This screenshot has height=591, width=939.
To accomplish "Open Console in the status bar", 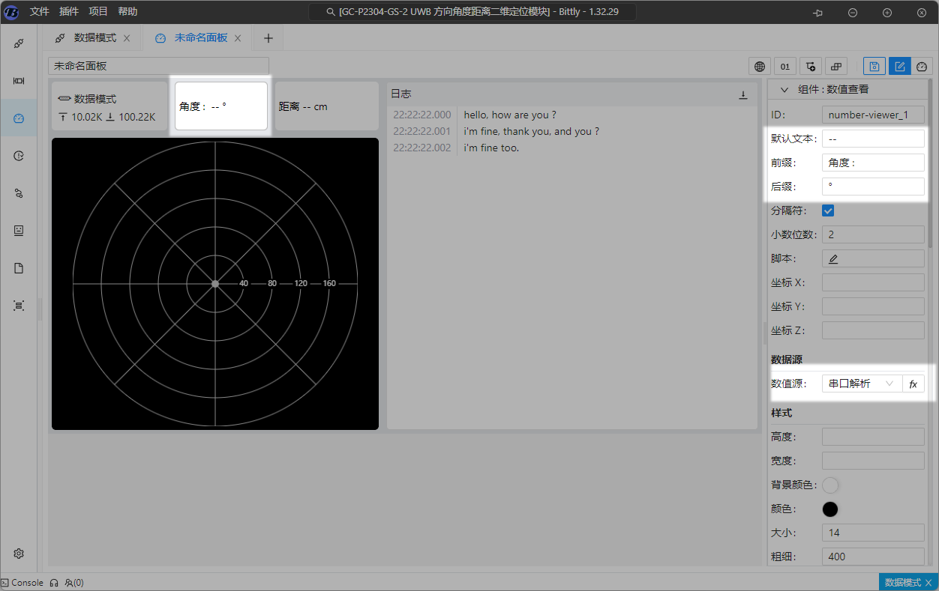I will pyautogui.click(x=22, y=583).
